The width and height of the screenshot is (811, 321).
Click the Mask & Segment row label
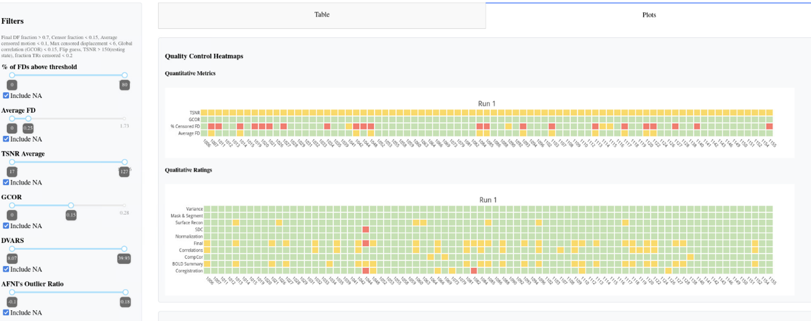click(187, 216)
